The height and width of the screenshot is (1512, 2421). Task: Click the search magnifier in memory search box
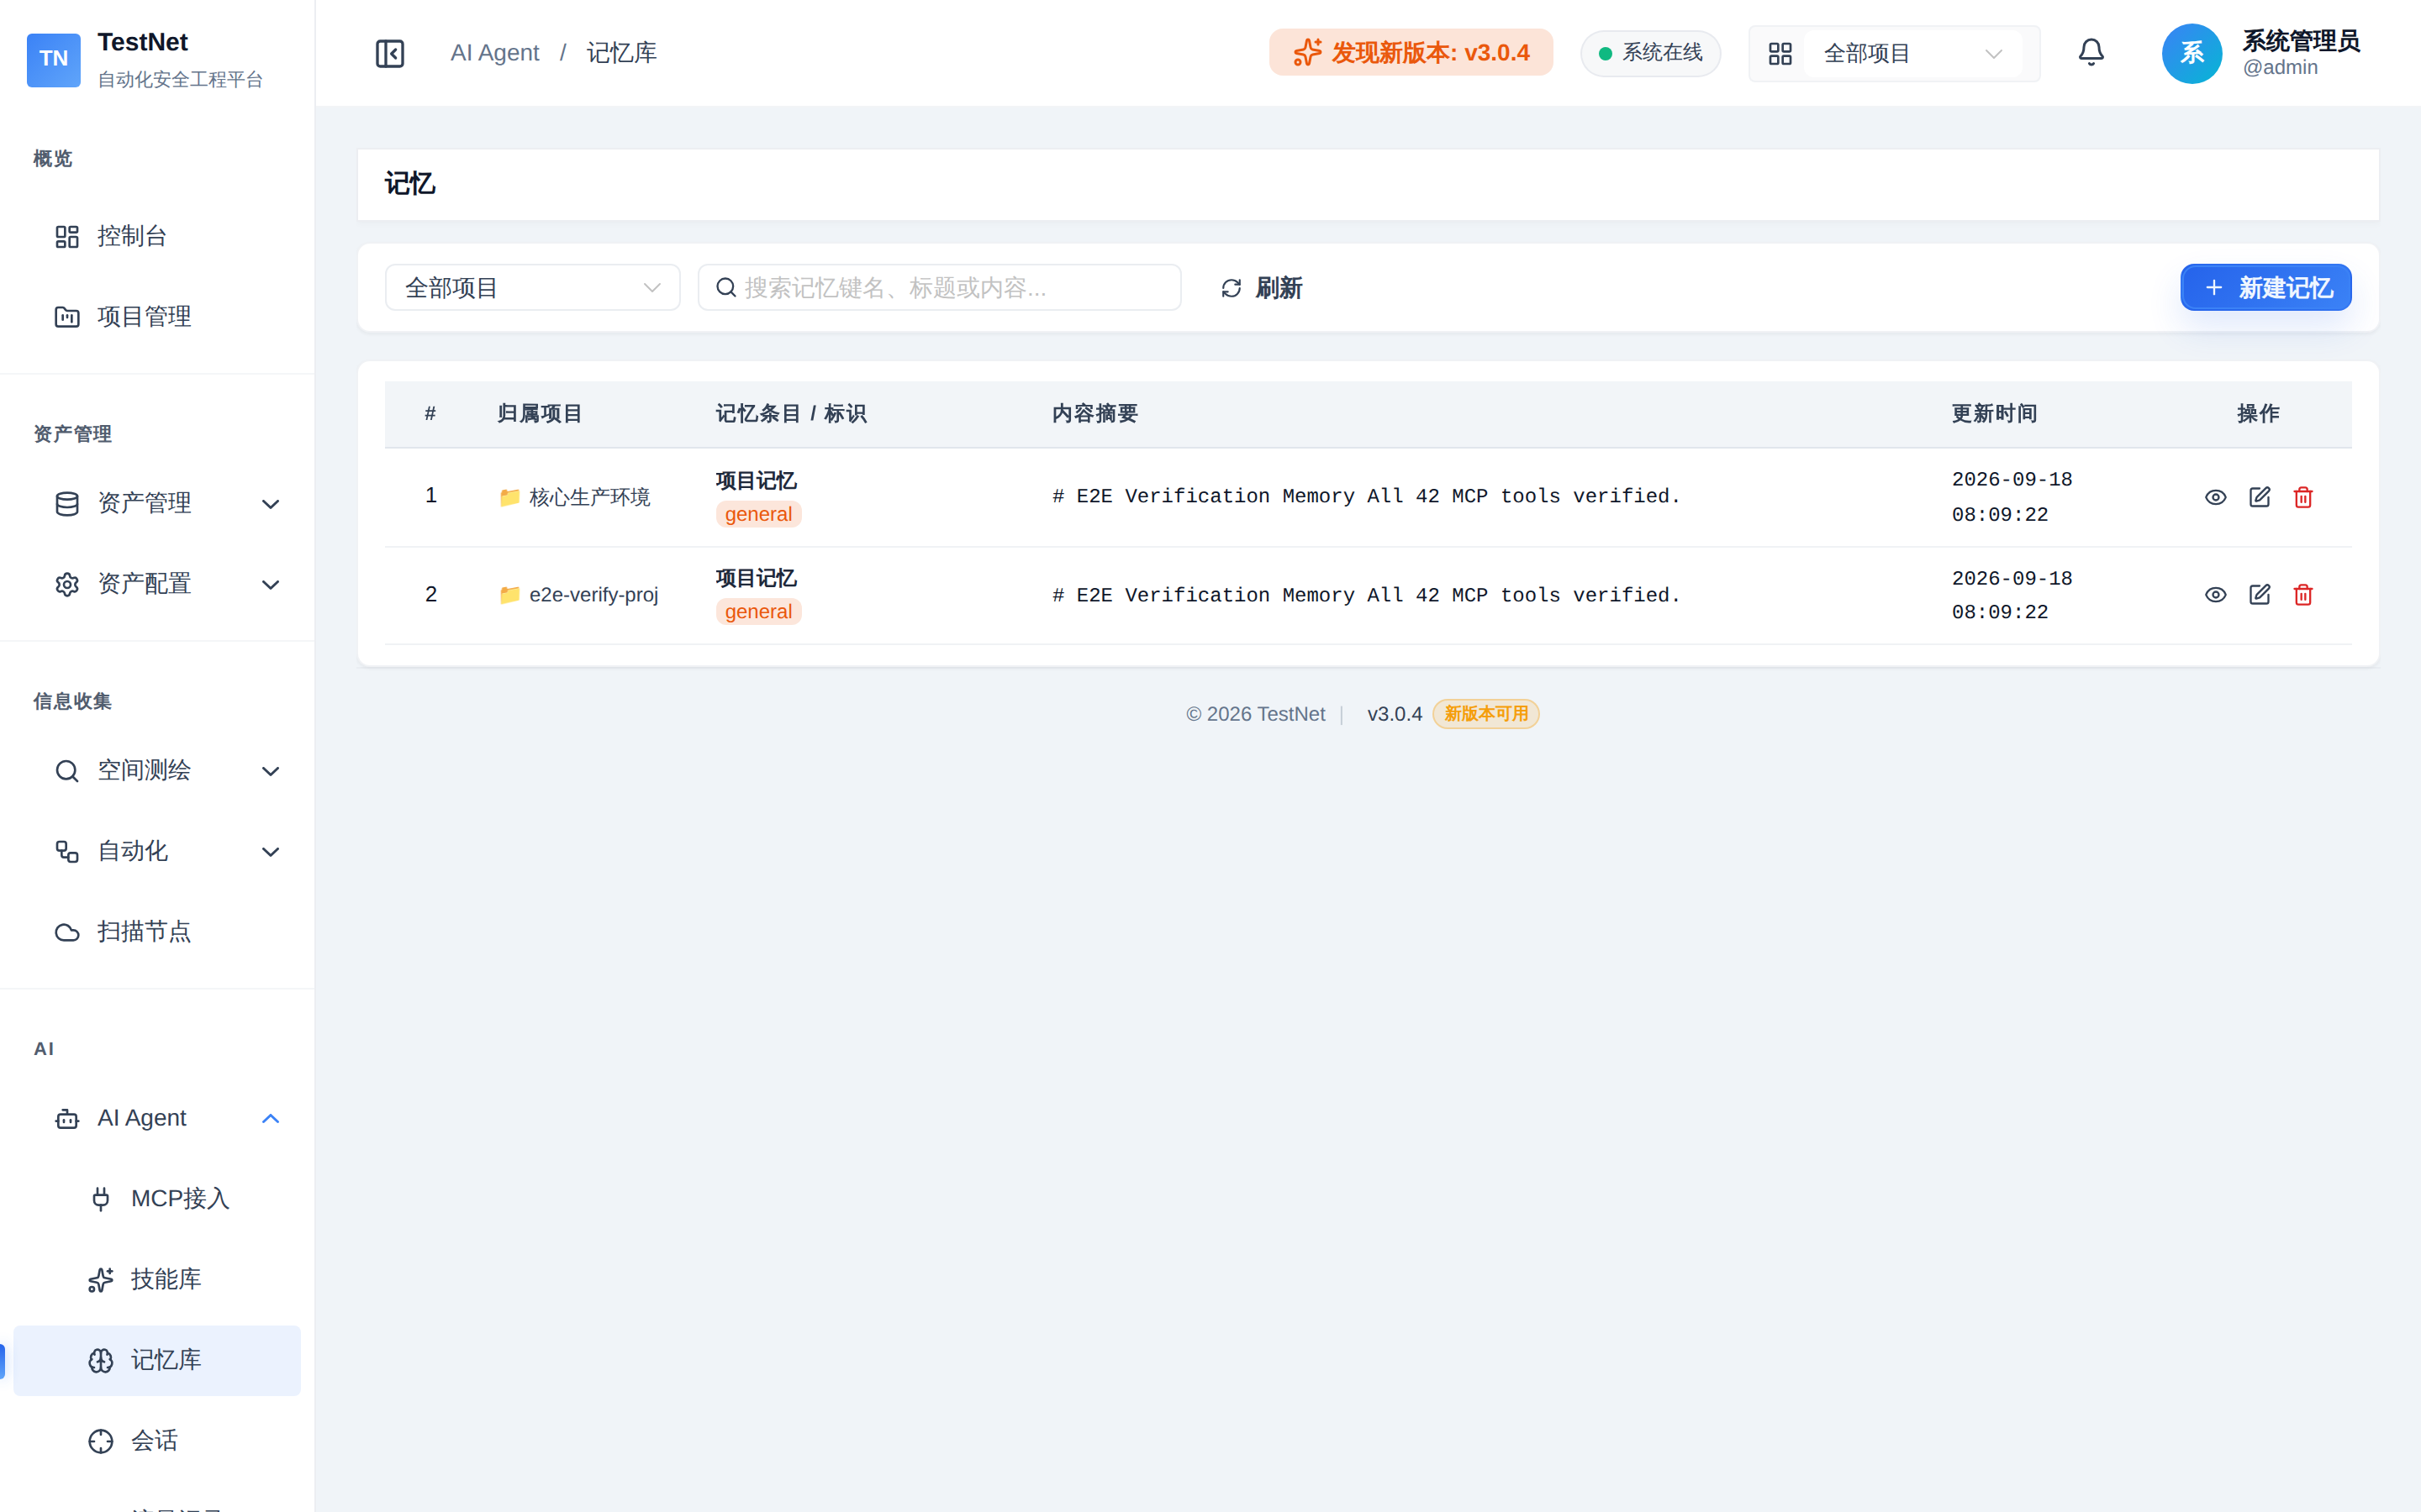[726, 288]
